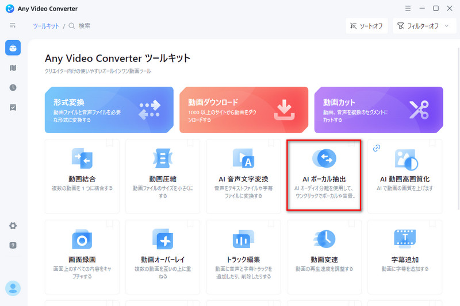460x306 pixels.
Task: Click the Any Video Converter logo
Action: click(10, 9)
